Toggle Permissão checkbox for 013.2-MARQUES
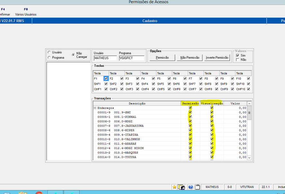This screenshot has height=194, width=285. (190, 153)
